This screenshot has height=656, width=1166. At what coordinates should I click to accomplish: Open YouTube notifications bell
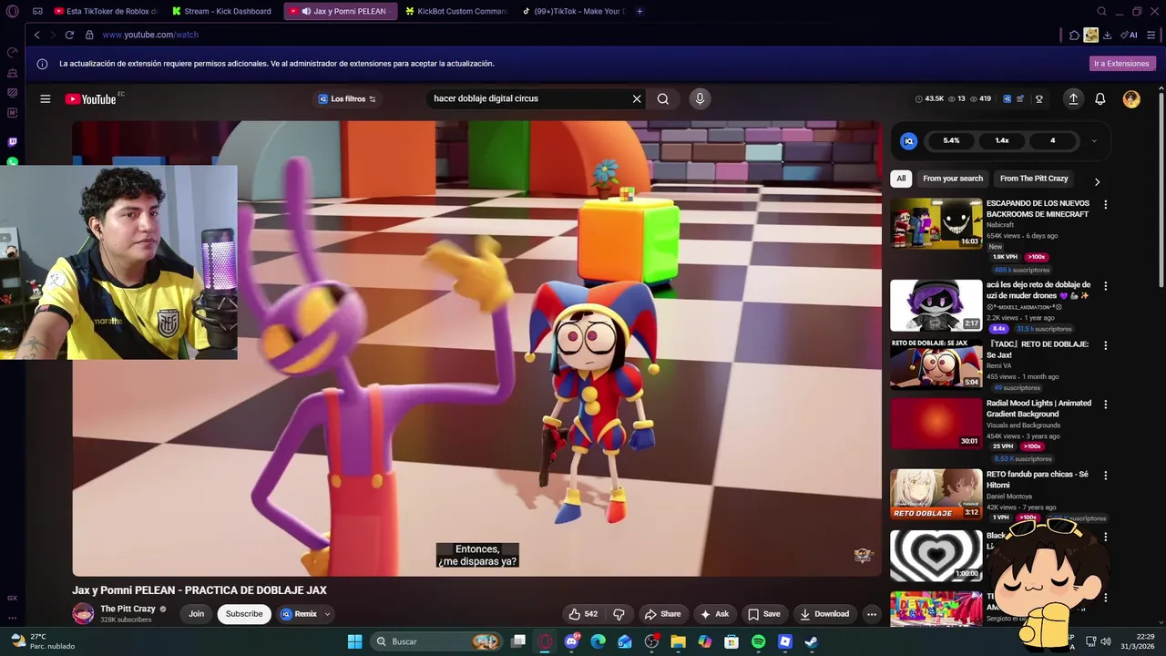tap(1100, 98)
